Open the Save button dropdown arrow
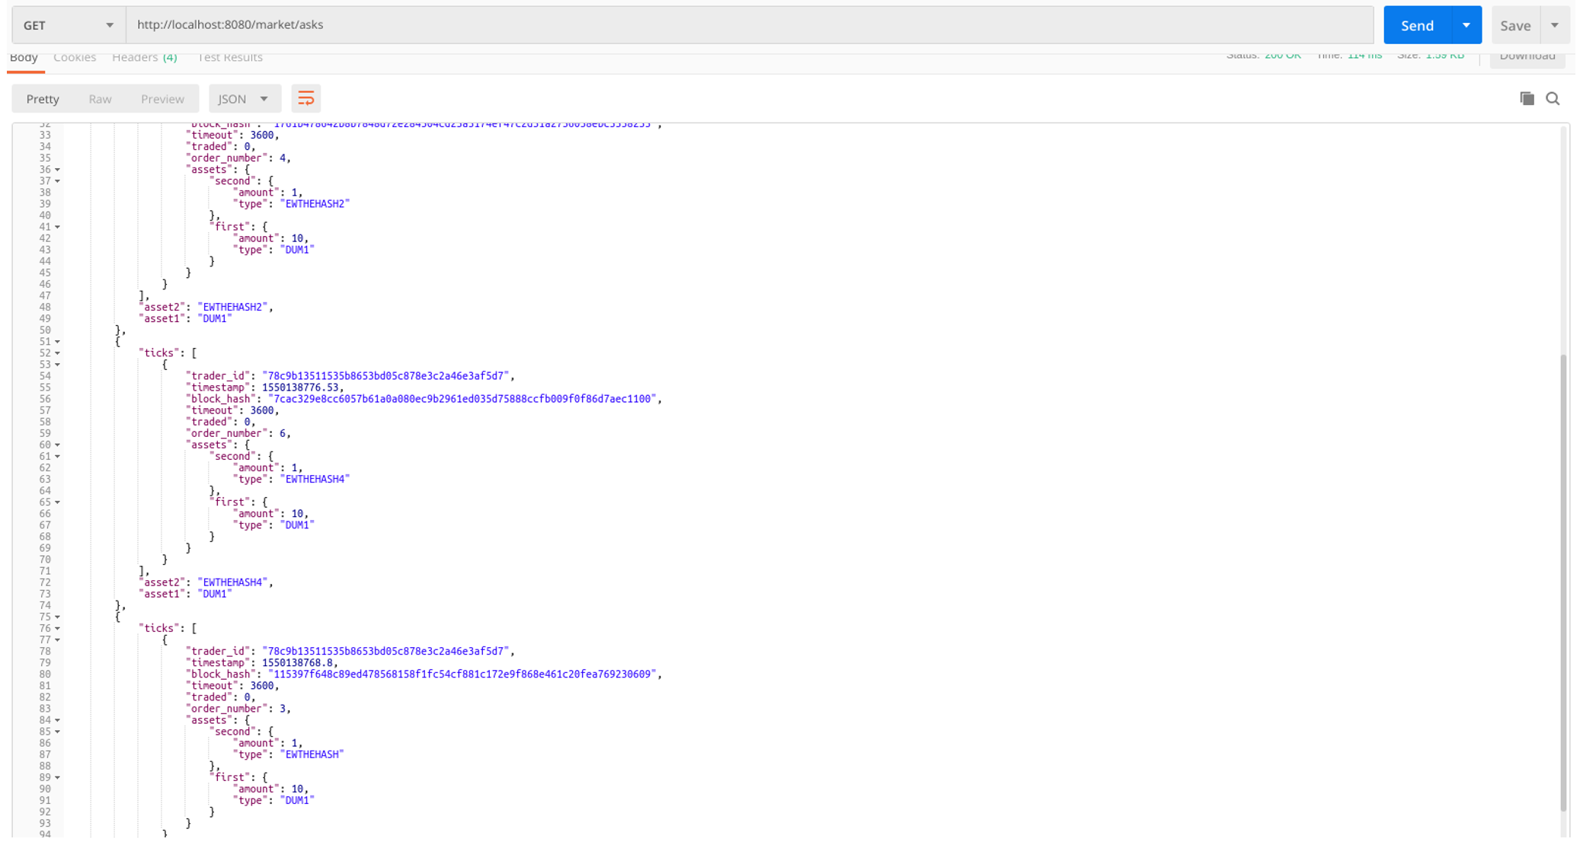 pyautogui.click(x=1555, y=25)
